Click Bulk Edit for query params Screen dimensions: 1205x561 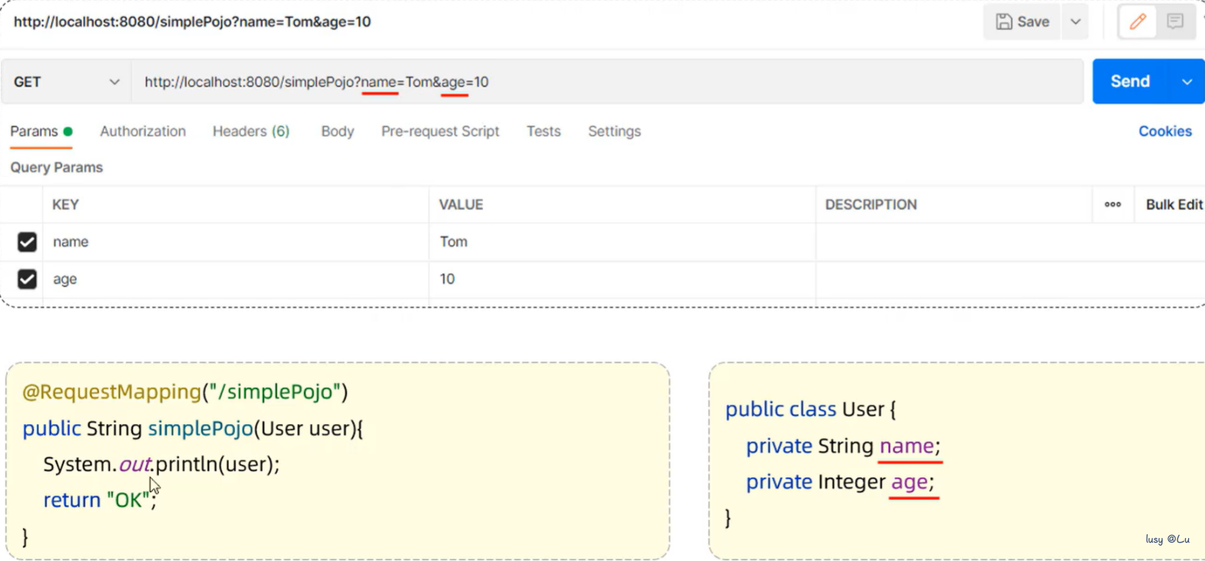1174,205
